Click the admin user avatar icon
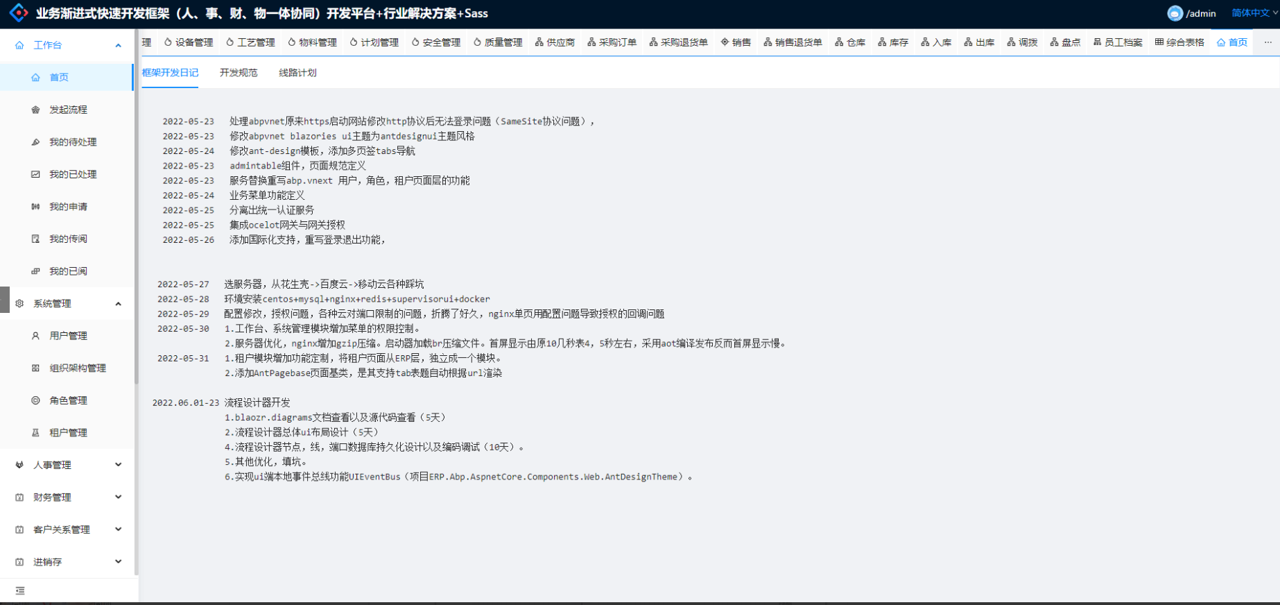 [1175, 13]
